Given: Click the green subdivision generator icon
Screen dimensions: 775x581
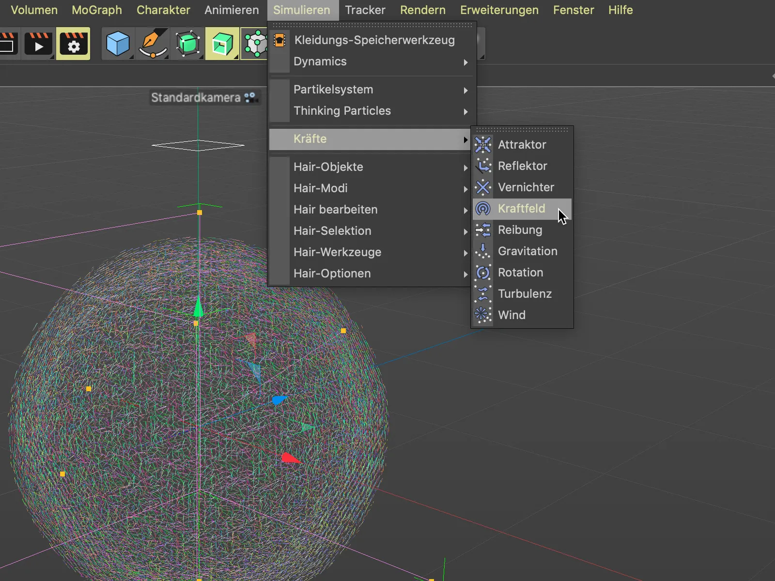Looking at the screenshot, I should [x=187, y=44].
